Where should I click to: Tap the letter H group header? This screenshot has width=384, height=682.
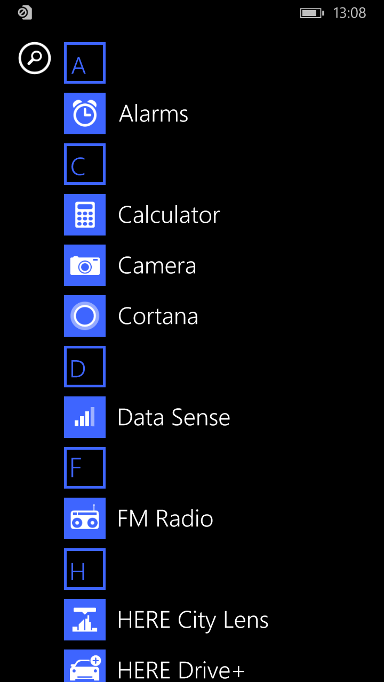click(85, 569)
